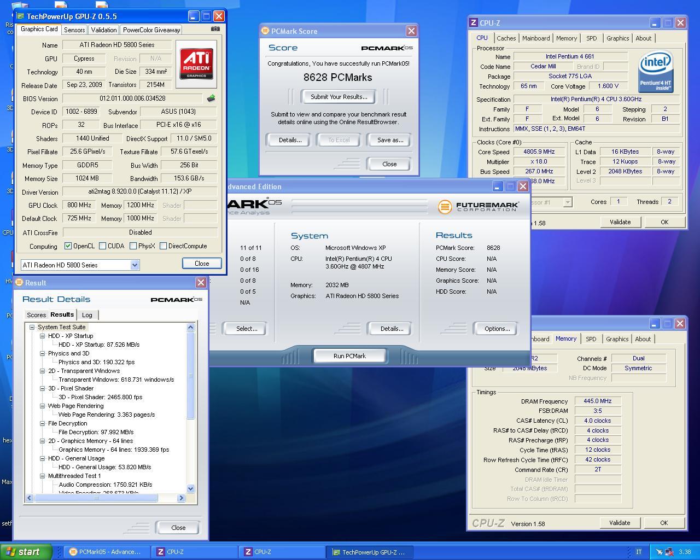
Task: Switch to the Validation tab in GPU-Z
Action: pos(104,30)
